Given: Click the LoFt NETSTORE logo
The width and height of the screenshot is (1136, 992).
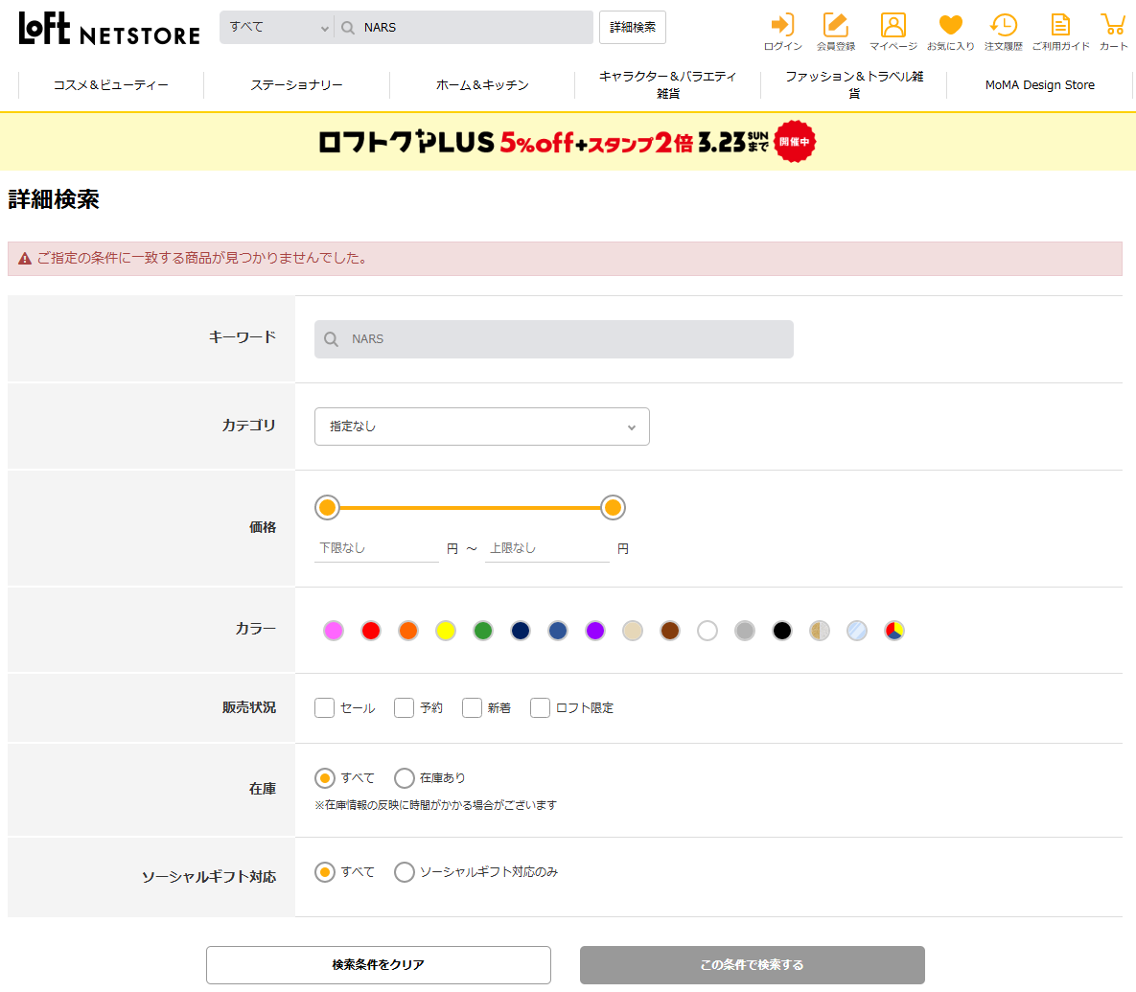Looking at the screenshot, I should 109,28.
